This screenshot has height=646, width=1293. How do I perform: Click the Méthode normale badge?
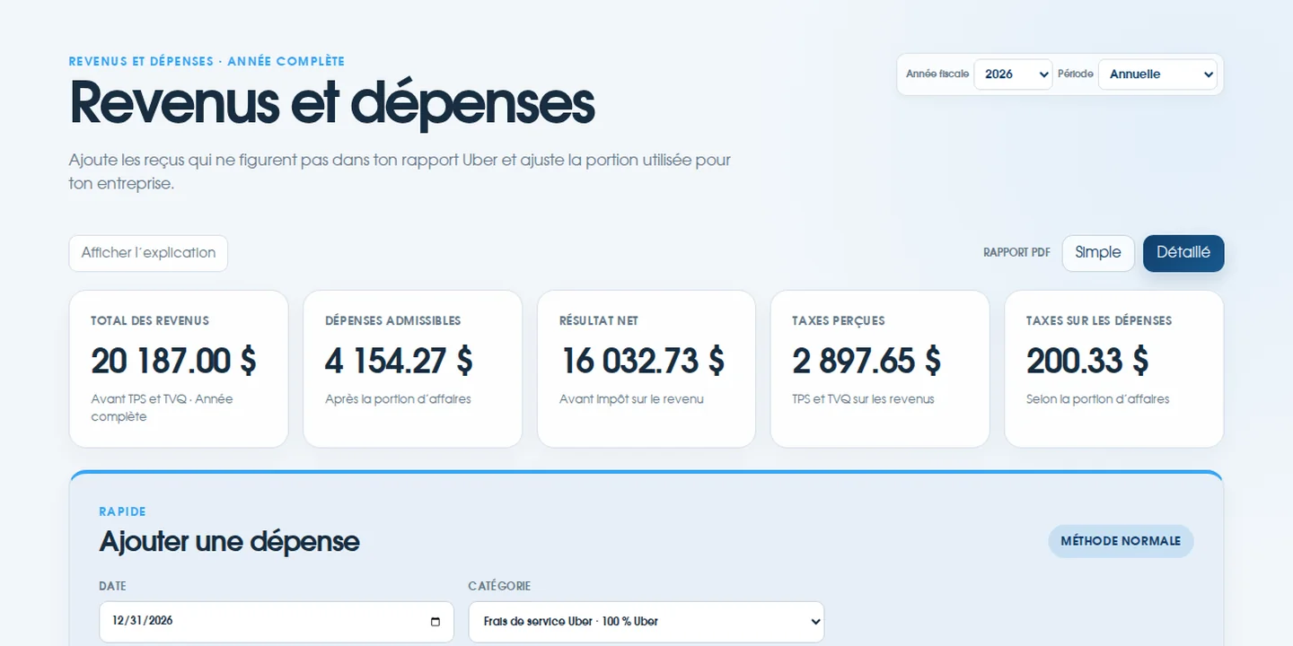(1121, 541)
